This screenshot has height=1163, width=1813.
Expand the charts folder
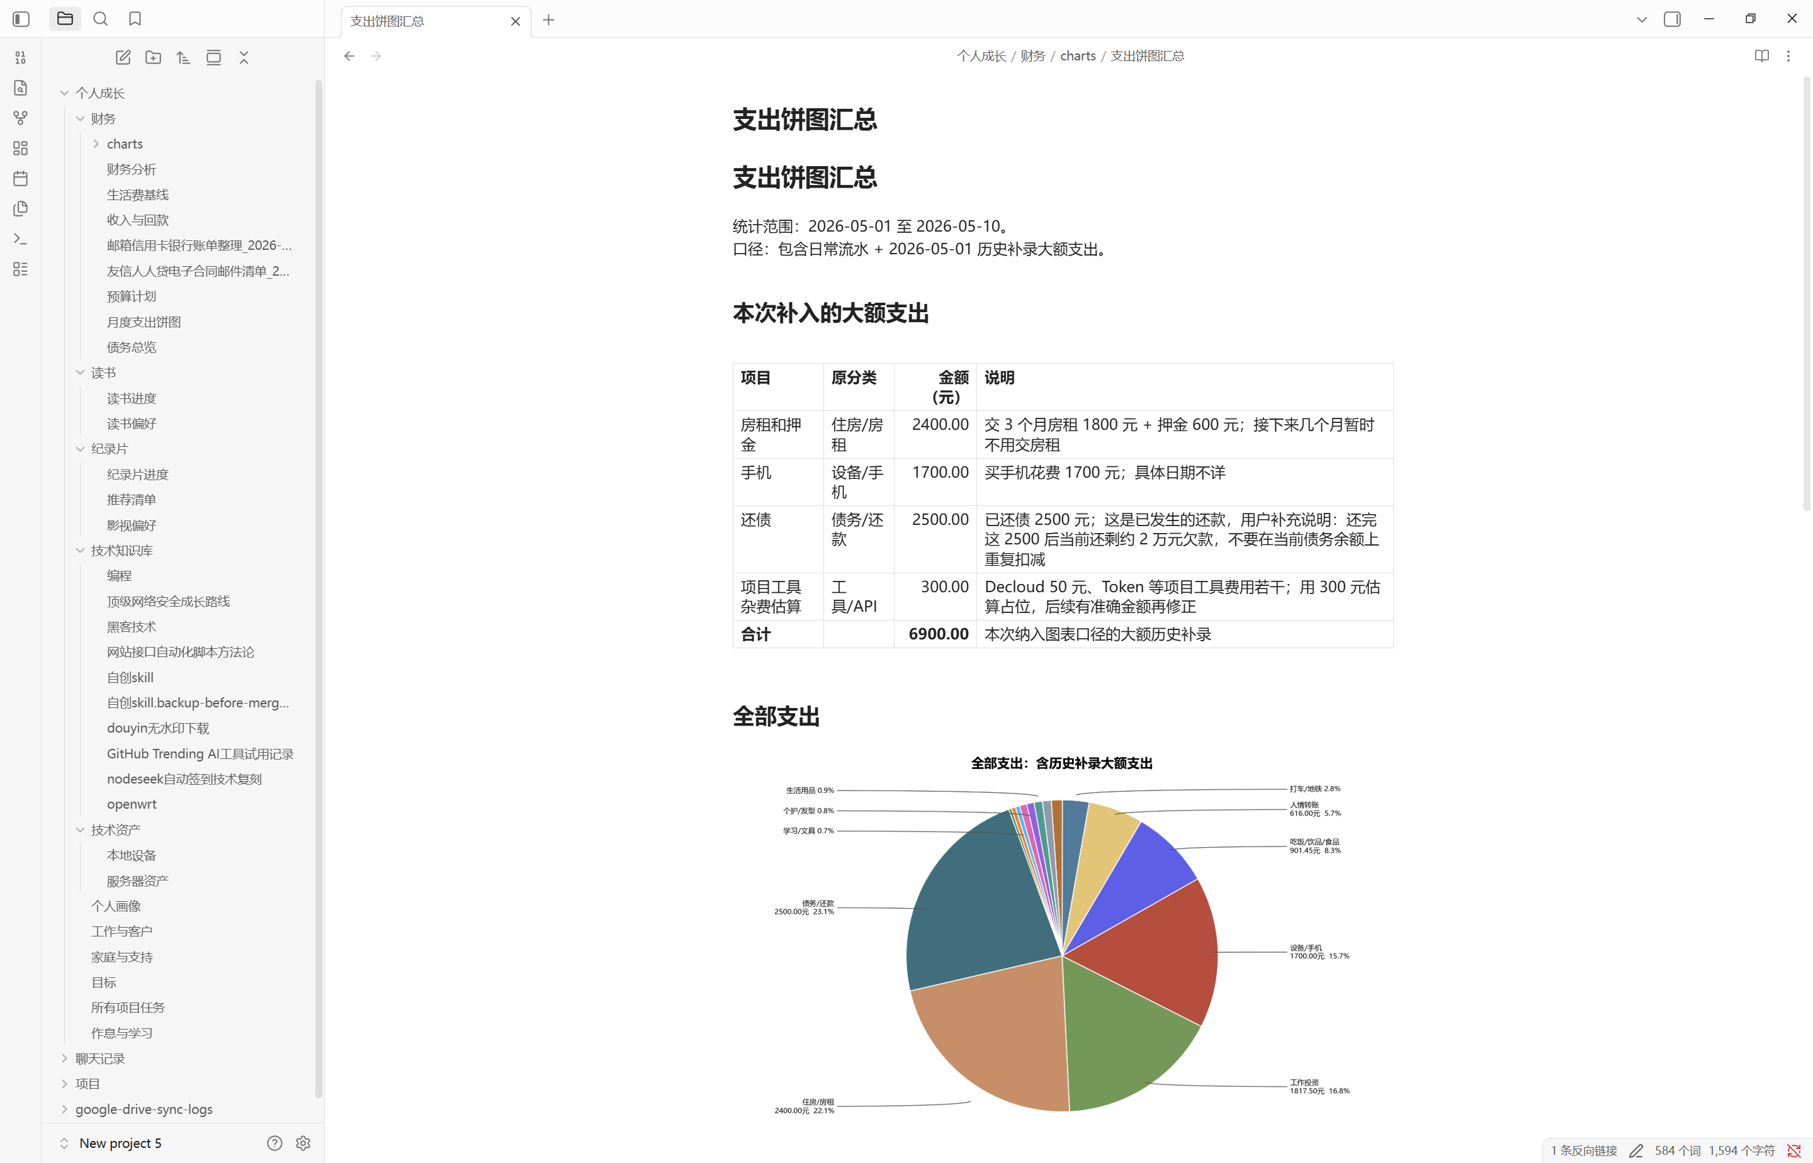click(x=96, y=143)
